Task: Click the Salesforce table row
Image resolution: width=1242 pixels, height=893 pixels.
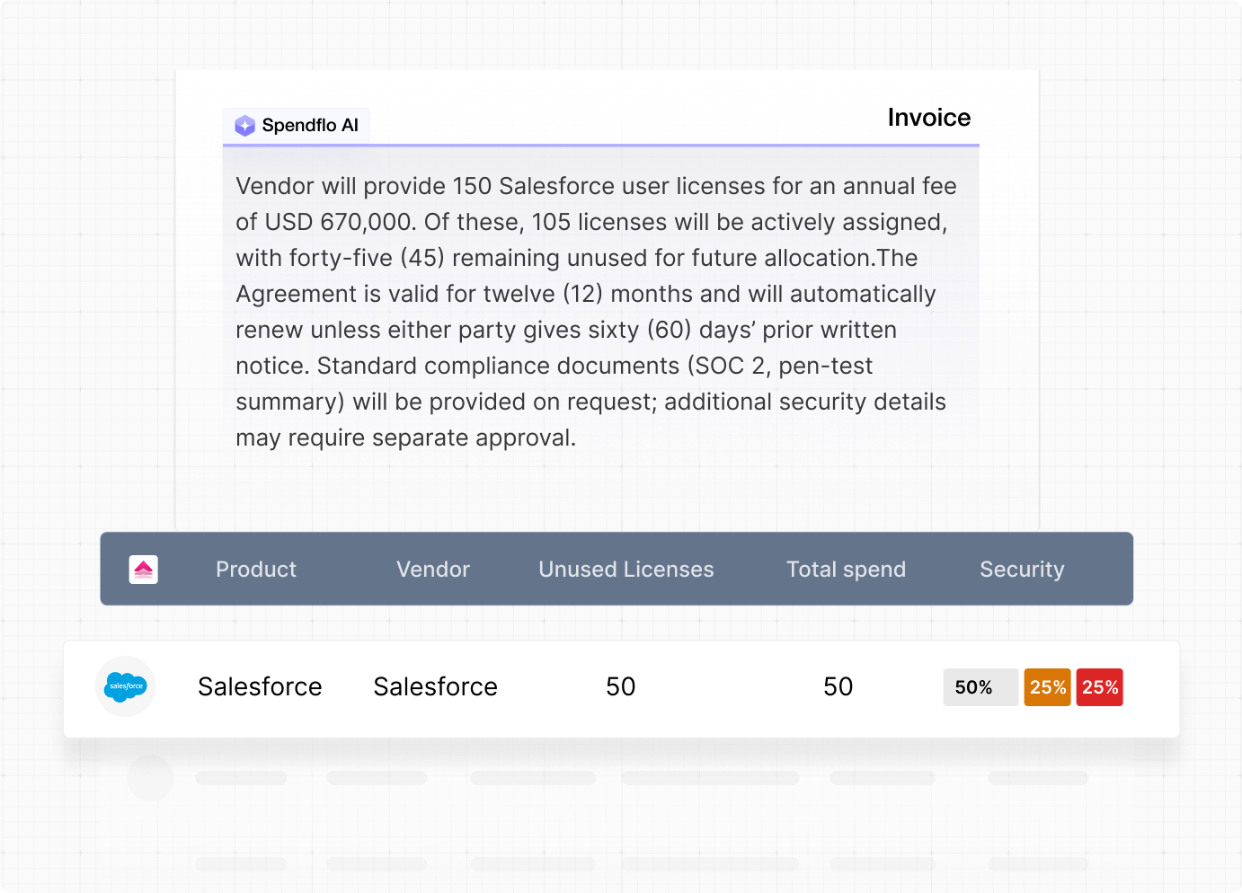Action: [621, 689]
